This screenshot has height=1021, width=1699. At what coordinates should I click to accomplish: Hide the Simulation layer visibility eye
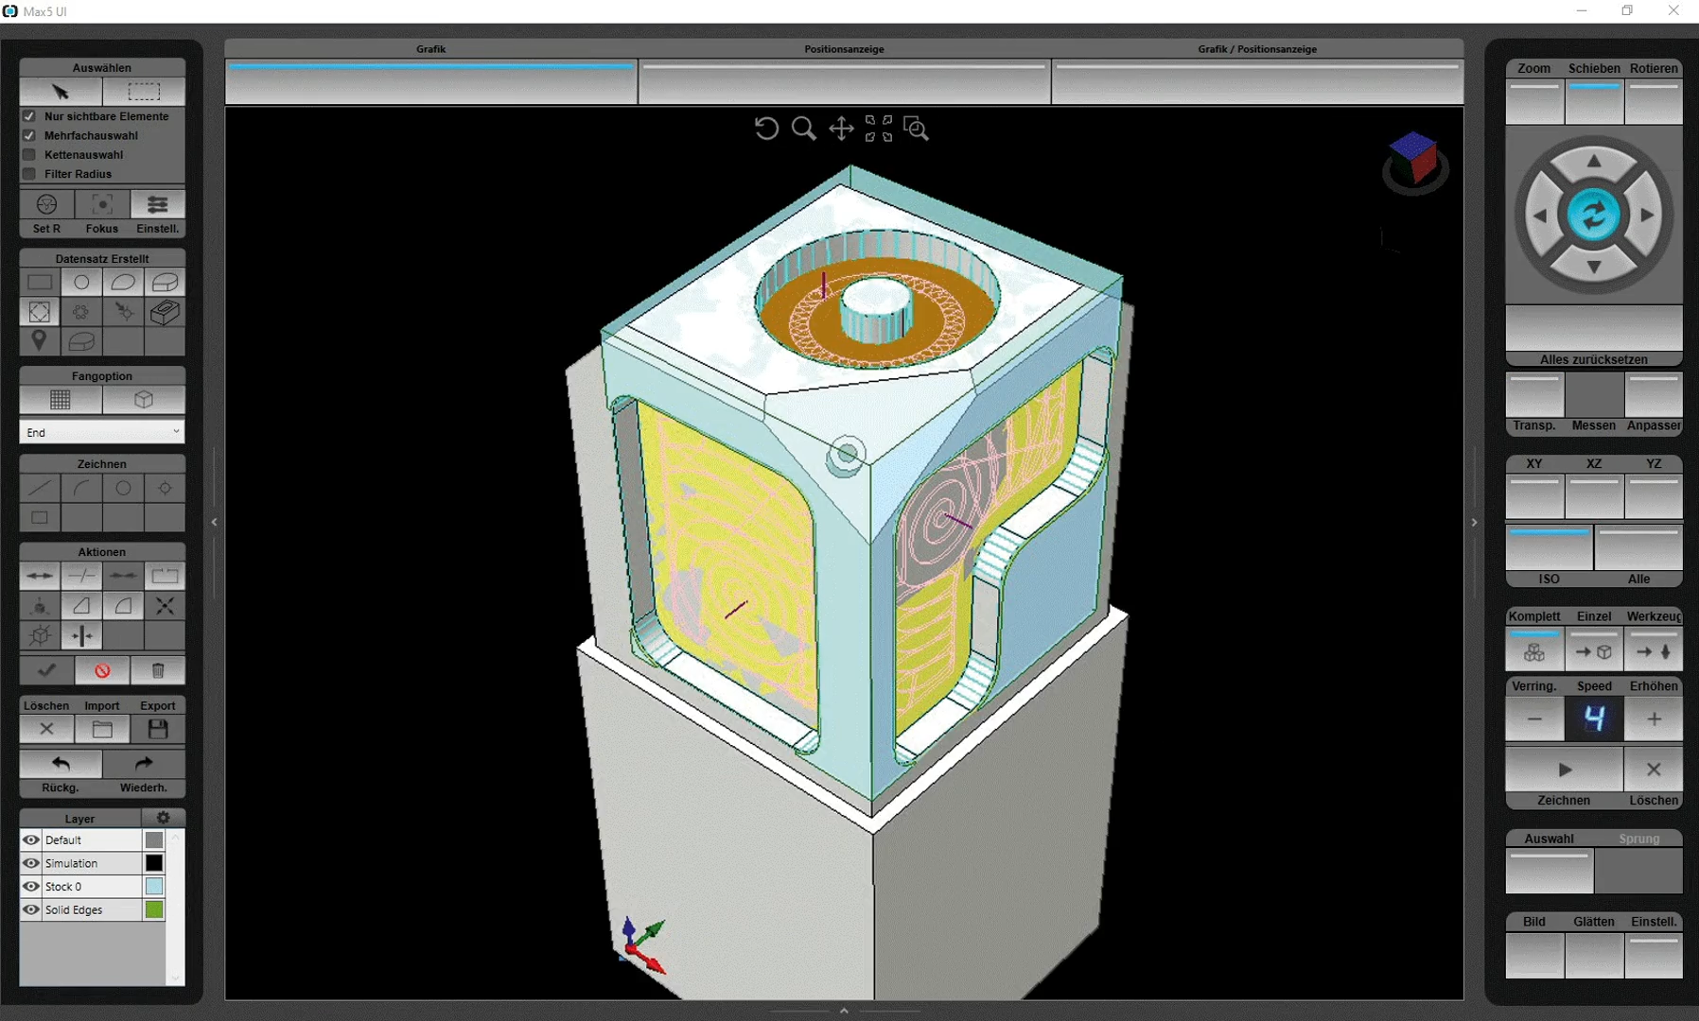click(31, 862)
